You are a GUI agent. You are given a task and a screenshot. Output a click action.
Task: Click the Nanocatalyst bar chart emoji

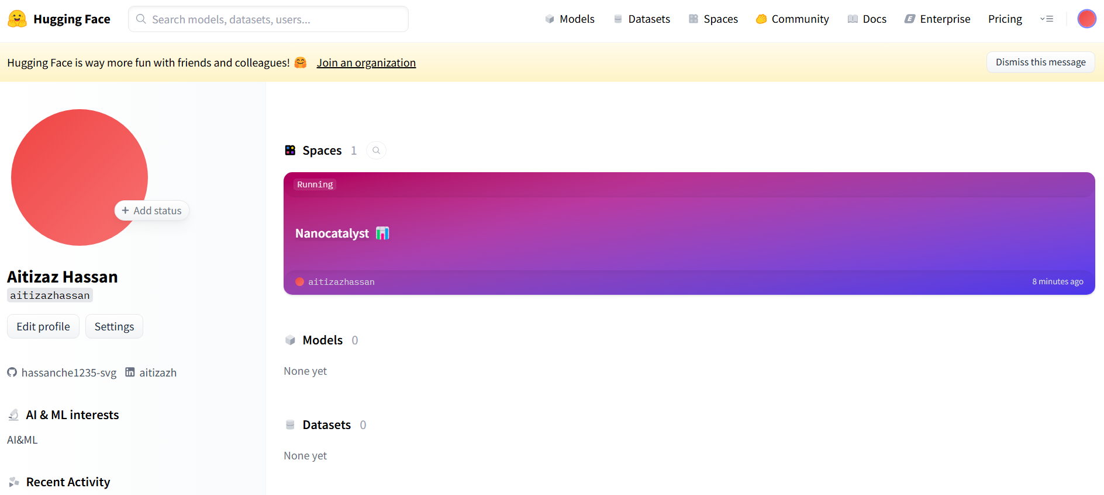(382, 233)
